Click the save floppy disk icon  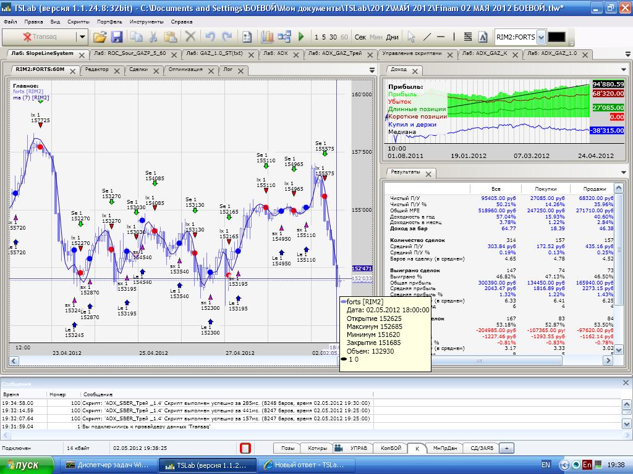(x=117, y=37)
